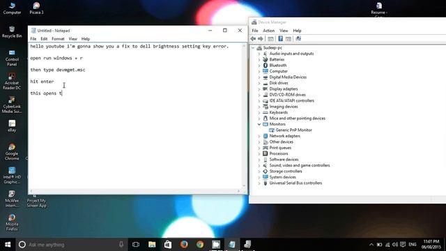The image size is (446, 251).
Task: Select the Processors category
Action: pyautogui.click(x=279, y=153)
